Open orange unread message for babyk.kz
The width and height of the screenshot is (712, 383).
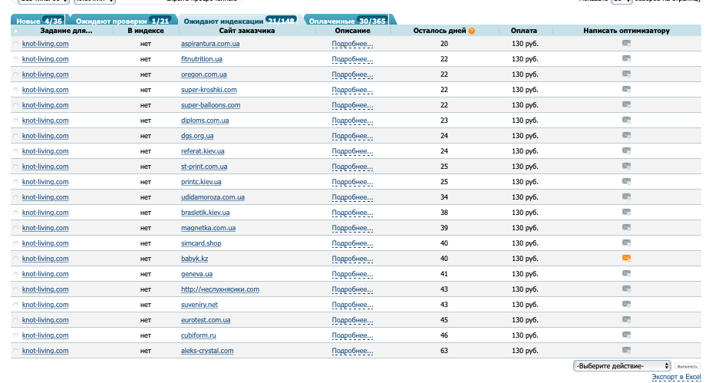[626, 259]
